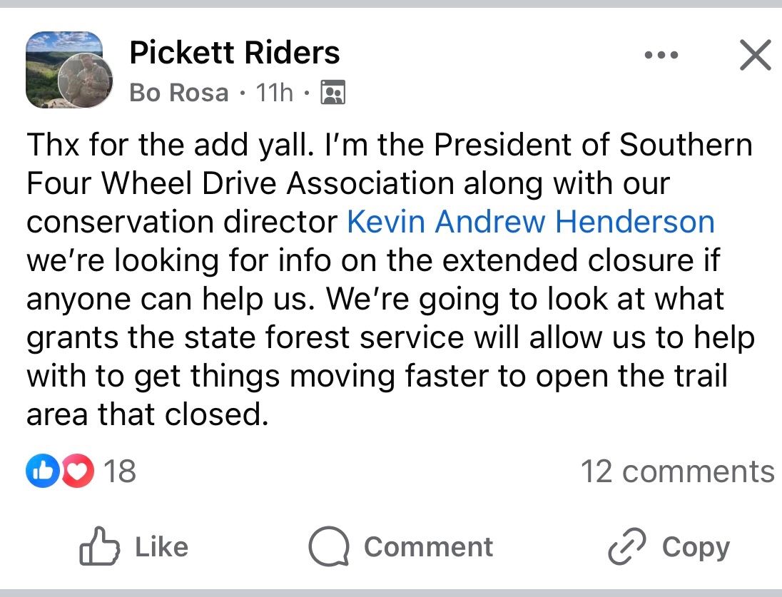782x597 pixels.
Task: Toggle the Like label on this post
Action: pyautogui.click(x=162, y=547)
